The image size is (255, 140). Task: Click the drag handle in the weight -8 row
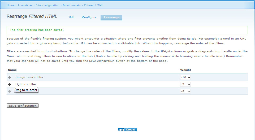10,91
